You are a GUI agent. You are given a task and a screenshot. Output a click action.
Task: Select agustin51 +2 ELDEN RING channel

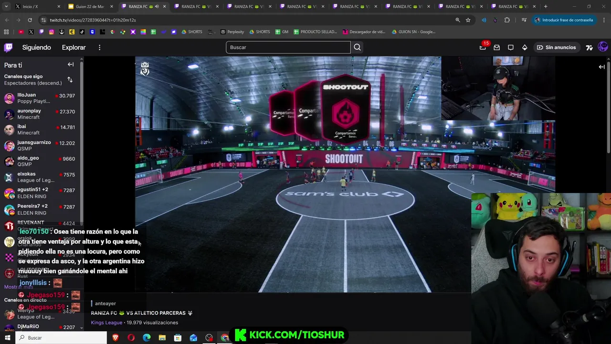point(40,193)
